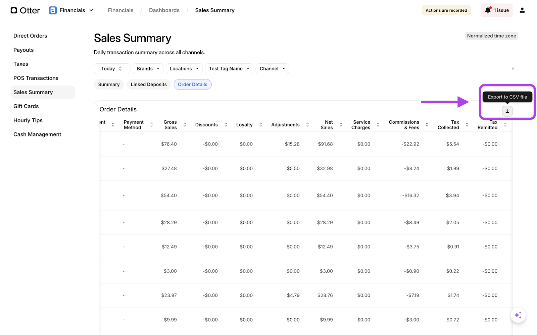Click the Otter logo icon
This screenshot has height=335, width=537.
pyautogui.click(x=14, y=10)
